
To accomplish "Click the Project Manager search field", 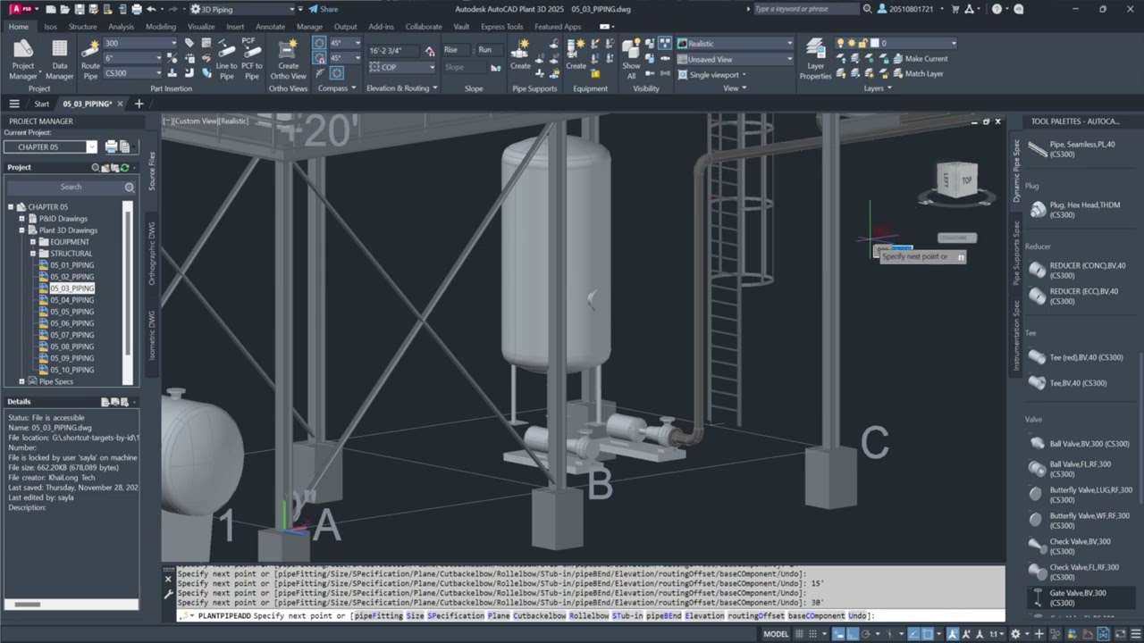I will coord(71,187).
